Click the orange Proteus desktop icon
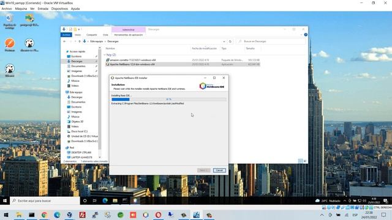Viewport: 392px width, 220px height. point(10,45)
